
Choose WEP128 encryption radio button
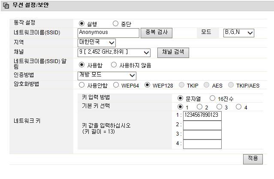pos(148,85)
